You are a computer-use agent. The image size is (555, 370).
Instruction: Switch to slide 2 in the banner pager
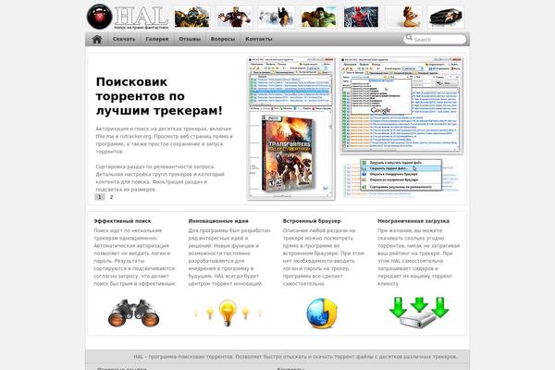click(x=111, y=197)
